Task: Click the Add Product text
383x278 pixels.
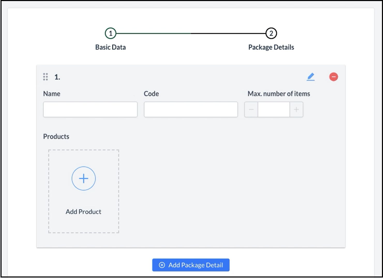Action: pyautogui.click(x=83, y=212)
